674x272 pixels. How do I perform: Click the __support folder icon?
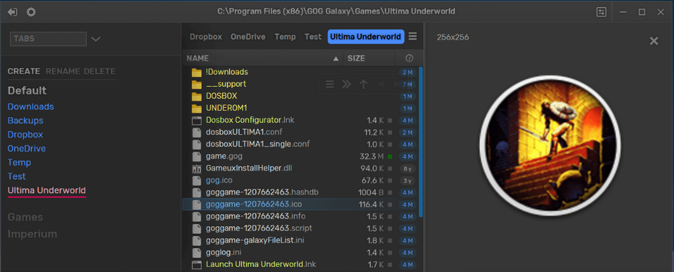(196, 84)
